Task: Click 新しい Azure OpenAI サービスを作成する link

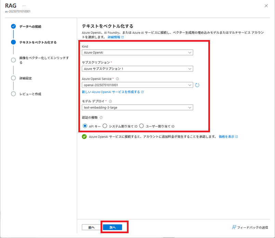Action: 113,92
